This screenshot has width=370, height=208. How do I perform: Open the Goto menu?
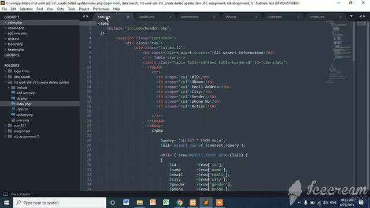[60, 9]
